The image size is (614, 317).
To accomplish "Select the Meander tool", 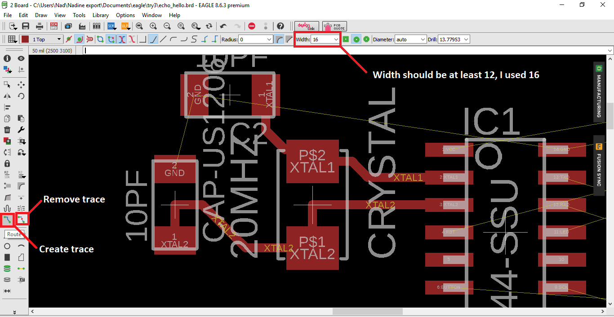I will pos(7,208).
